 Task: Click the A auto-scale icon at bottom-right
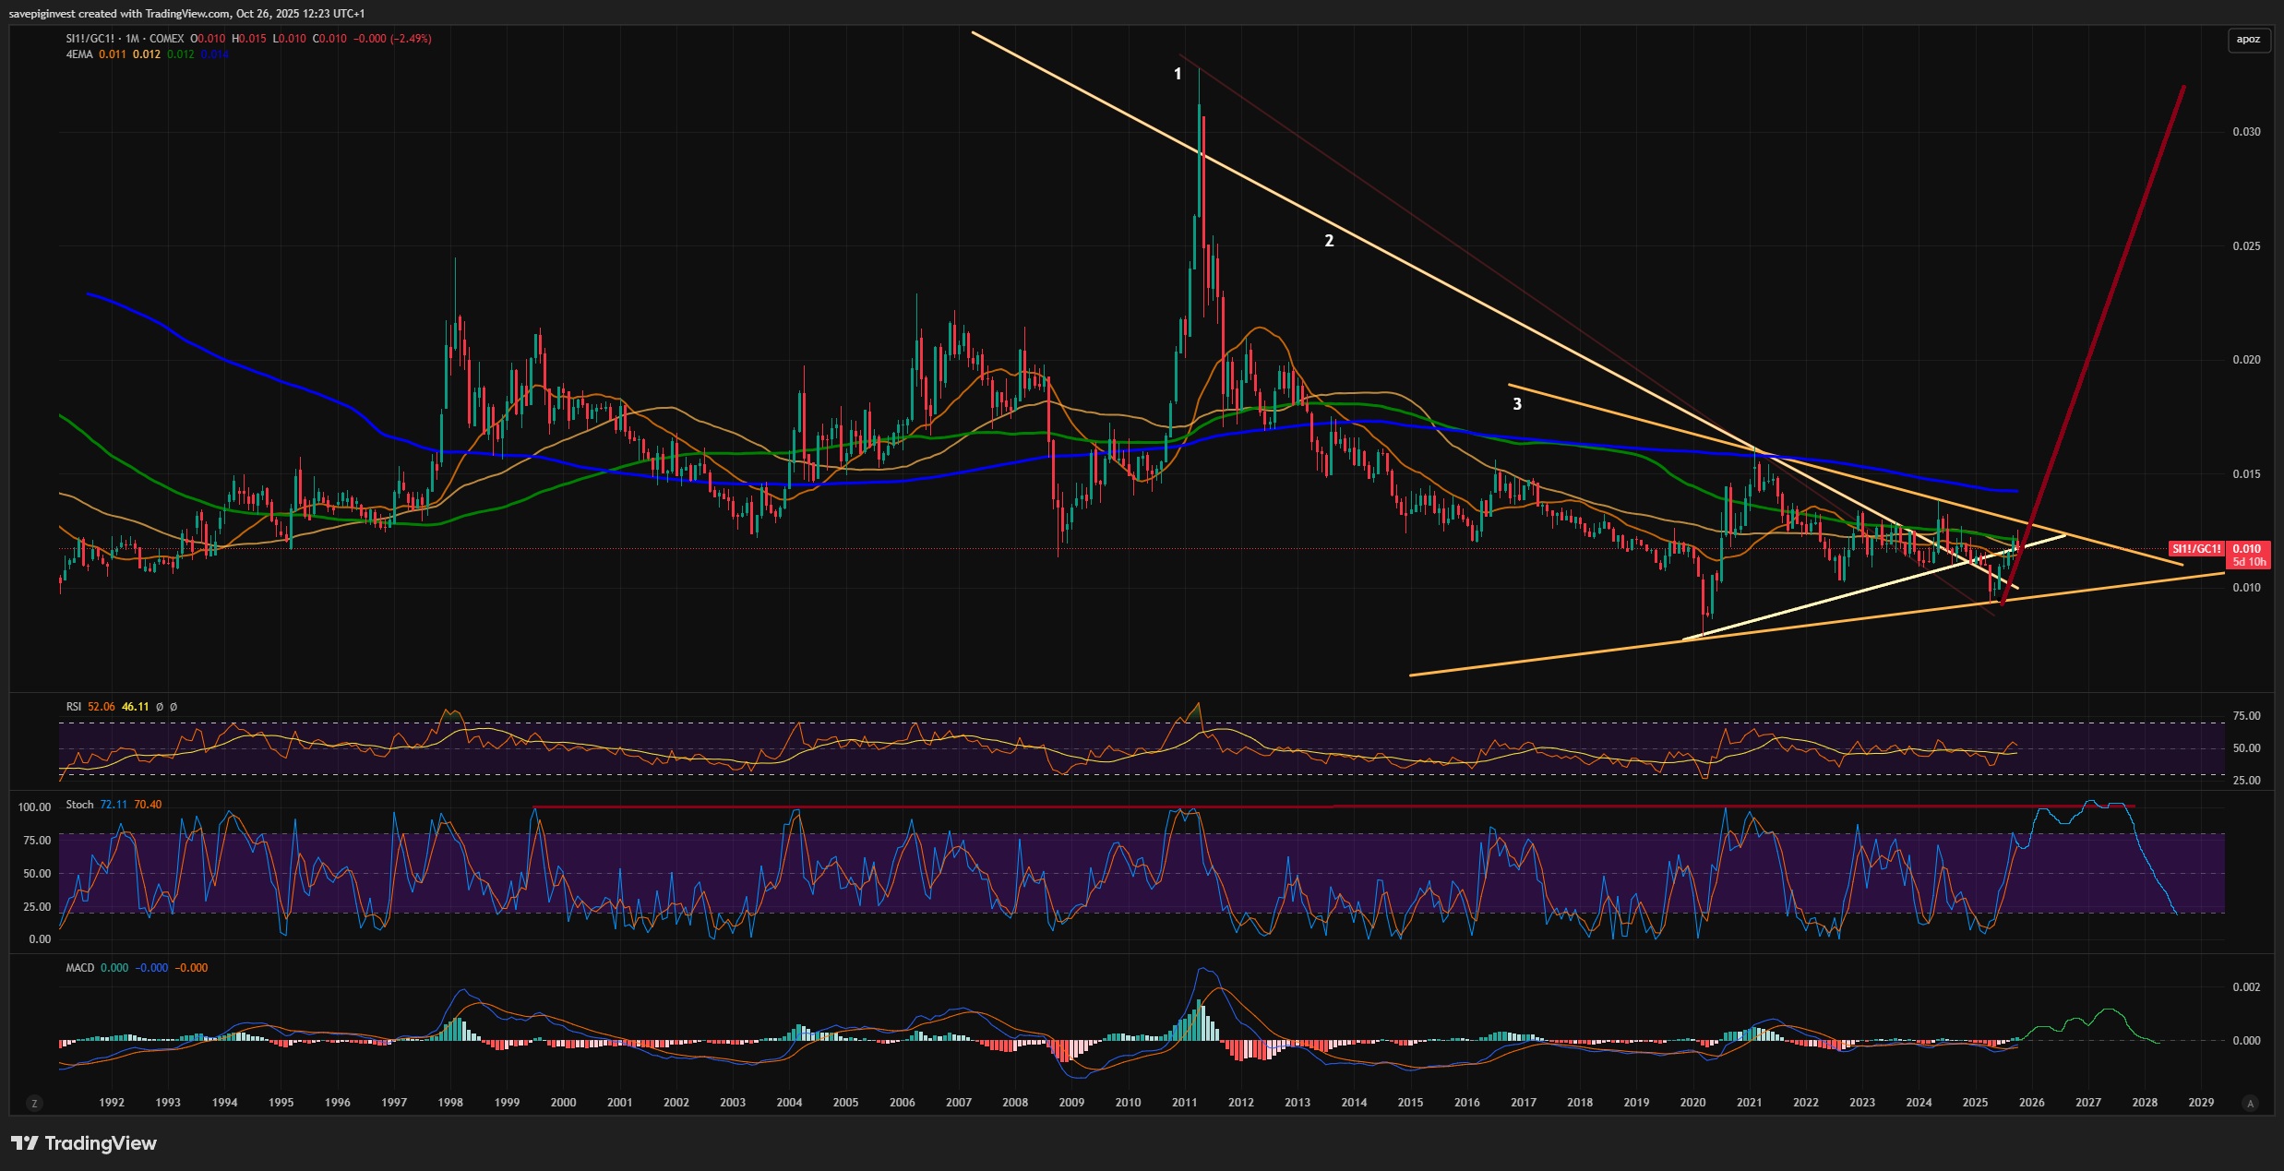(2250, 1104)
